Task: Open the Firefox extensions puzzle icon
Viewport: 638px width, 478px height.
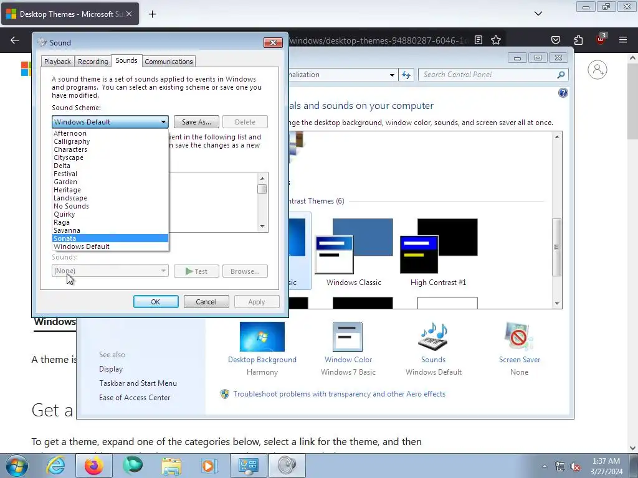Action: coord(578,40)
